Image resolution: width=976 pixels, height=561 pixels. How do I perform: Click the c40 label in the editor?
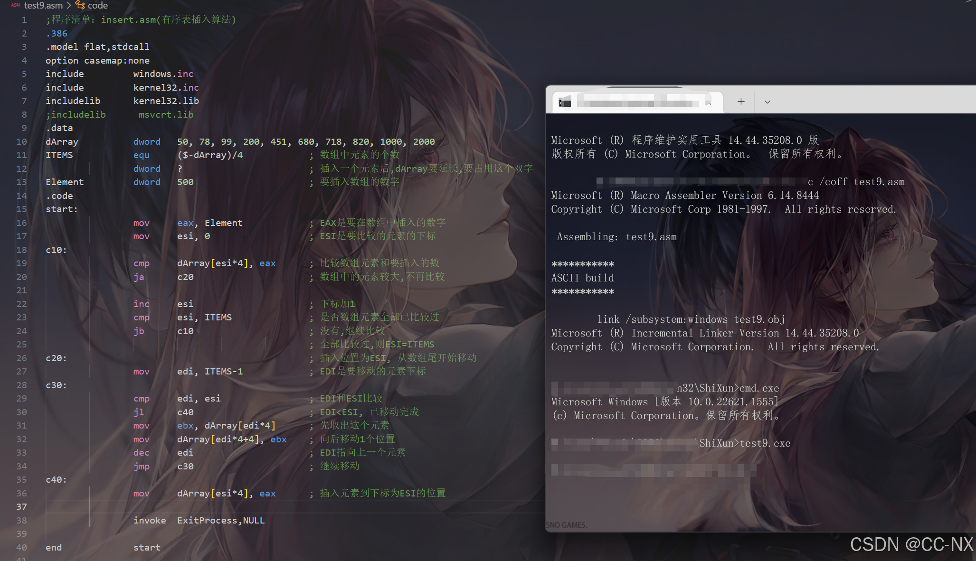coord(56,480)
